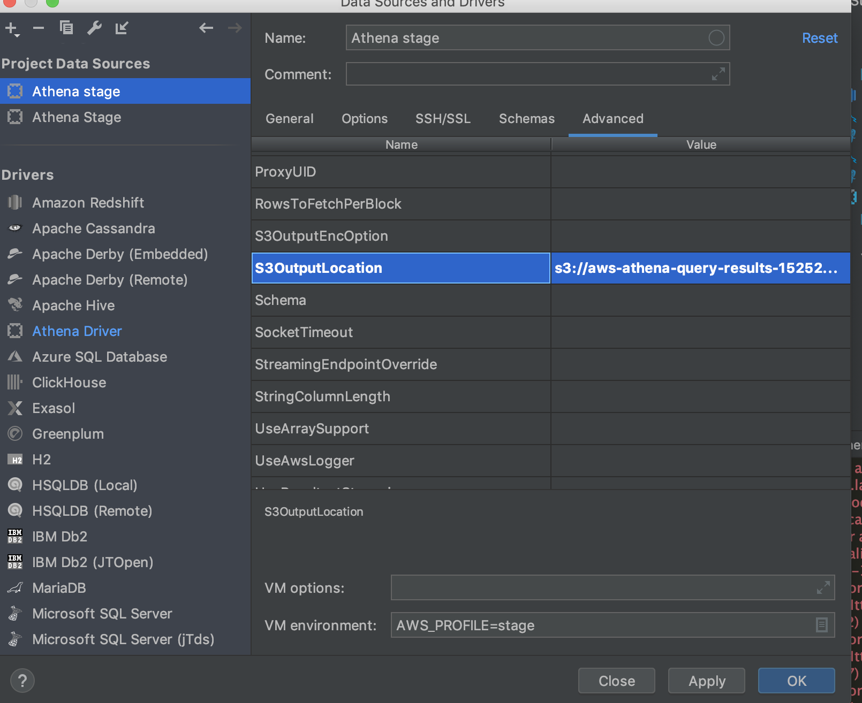Screen dimensions: 862x703
Task: Click the Reset link
Action: point(820,37)
